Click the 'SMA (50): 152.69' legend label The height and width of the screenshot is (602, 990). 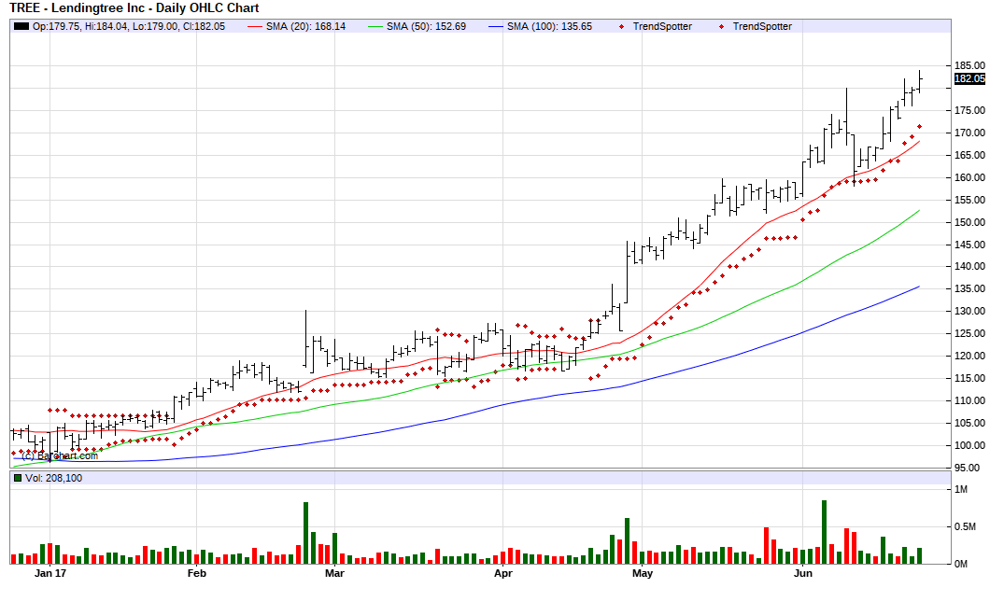(x=426, y=26)
